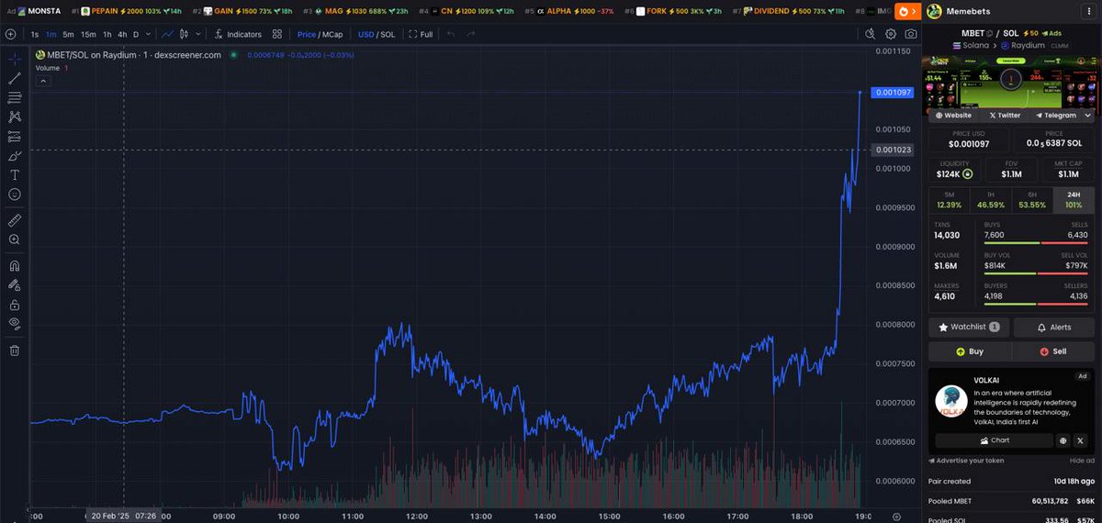Switch the chart to MCap view
1102x523 pixels.
click(x=332, y=34)
